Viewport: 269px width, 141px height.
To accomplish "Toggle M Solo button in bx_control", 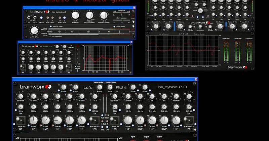I will pyautogui.click(x=60, y=18).
